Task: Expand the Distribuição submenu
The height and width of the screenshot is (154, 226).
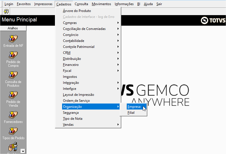Action: pos(91,59)
